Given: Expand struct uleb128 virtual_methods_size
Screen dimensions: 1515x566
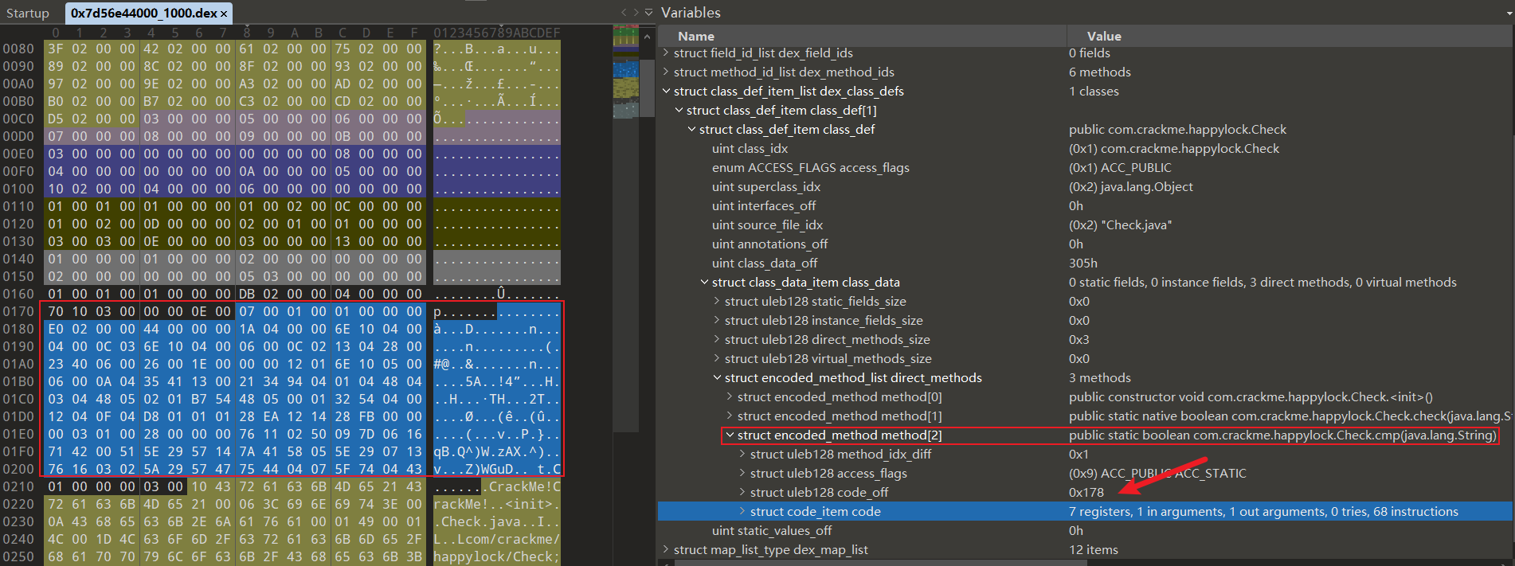Looking at the screenshot, I should 717,358.
